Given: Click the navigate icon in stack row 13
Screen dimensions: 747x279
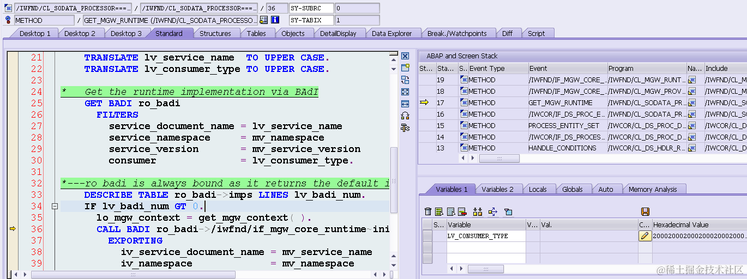Looking at the screenshot, I should pyautogui.click(x=692, y=148).
